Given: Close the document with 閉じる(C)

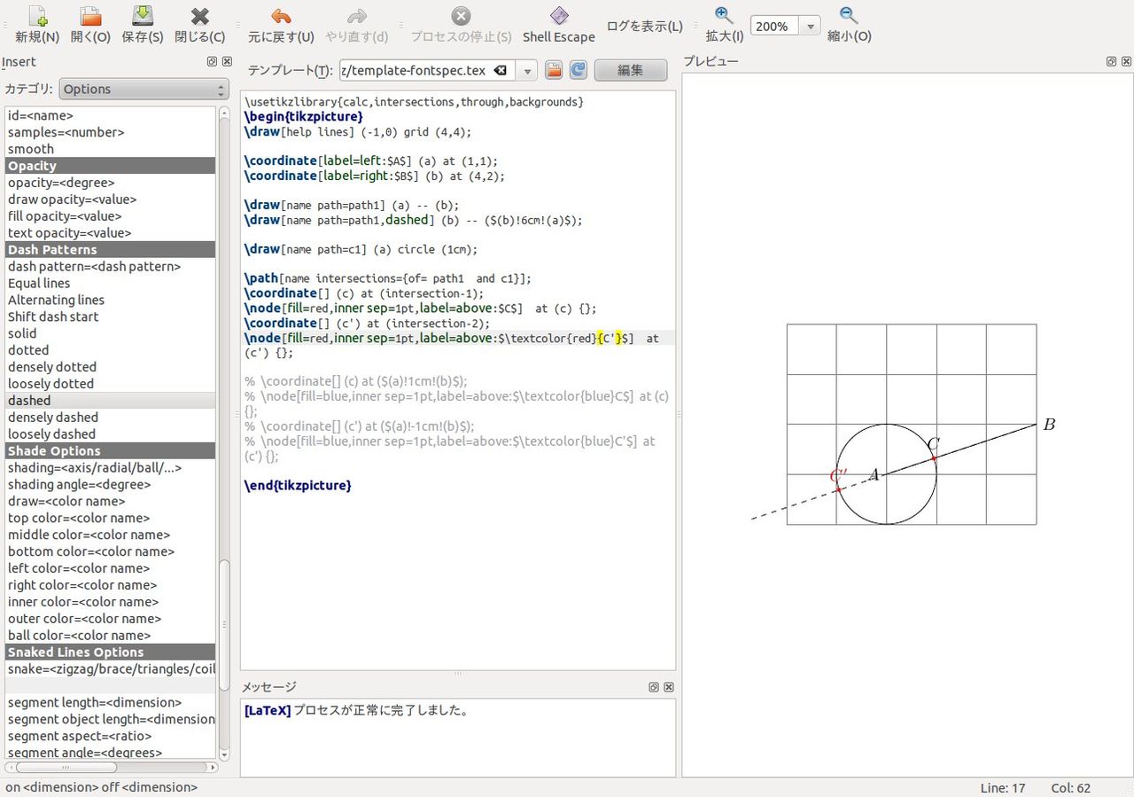Looking at the screenshot, I should (x=200, y=24).
